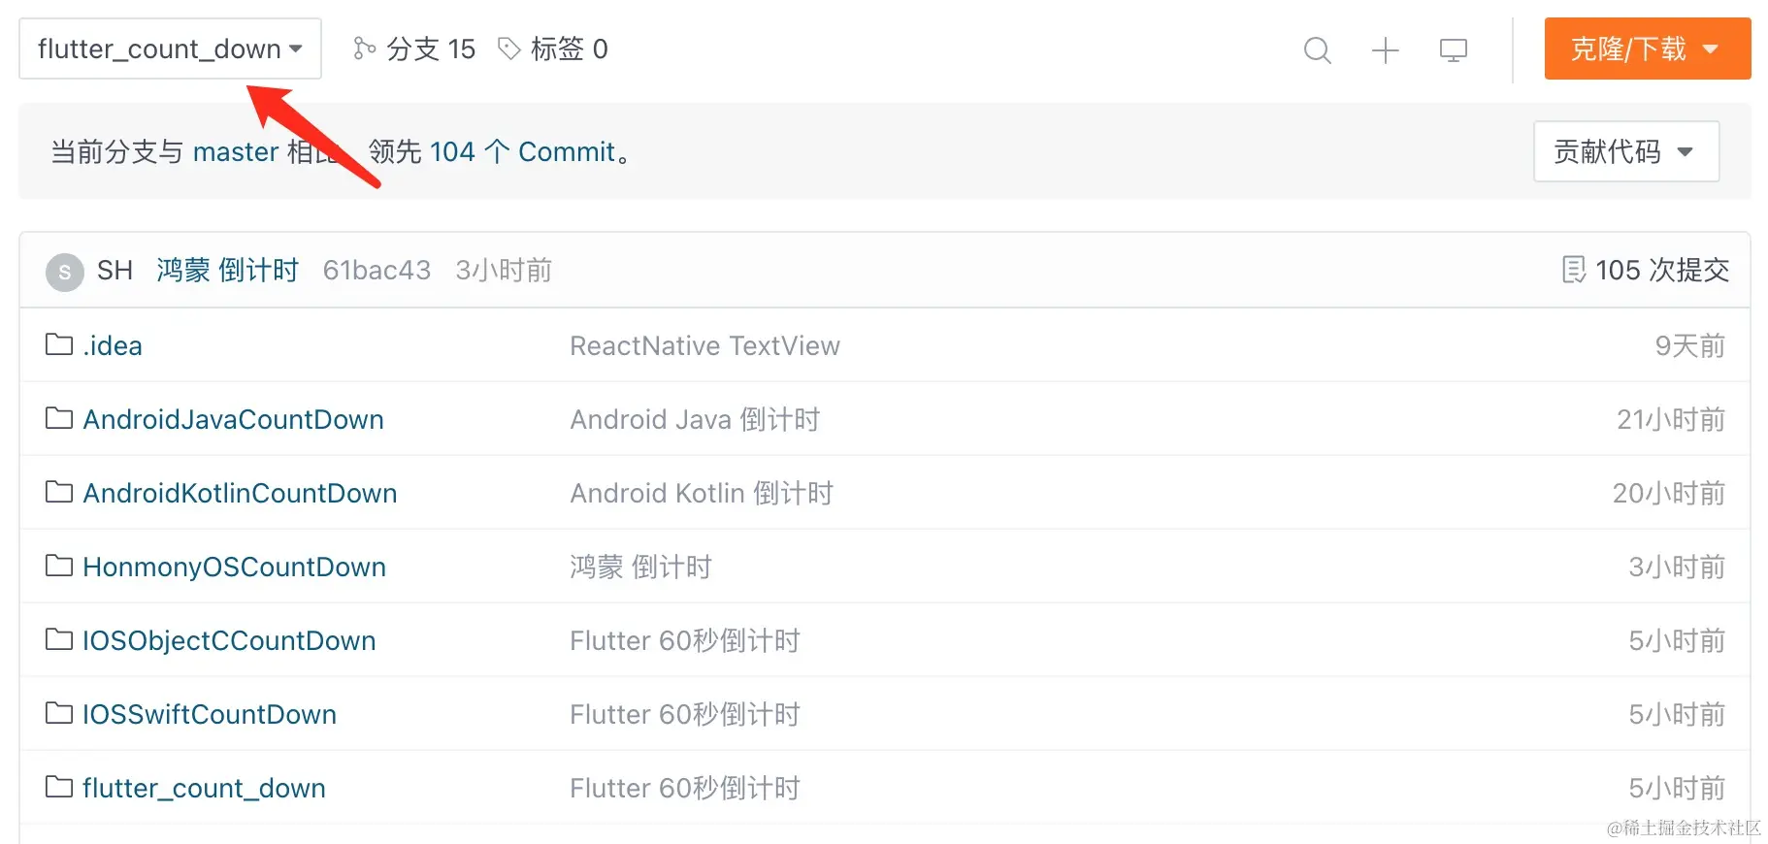This screenshot has width=1768, height=844.
Task: Open latest commit message 鸿蒙 倒计时
Action: click(227, 270)
